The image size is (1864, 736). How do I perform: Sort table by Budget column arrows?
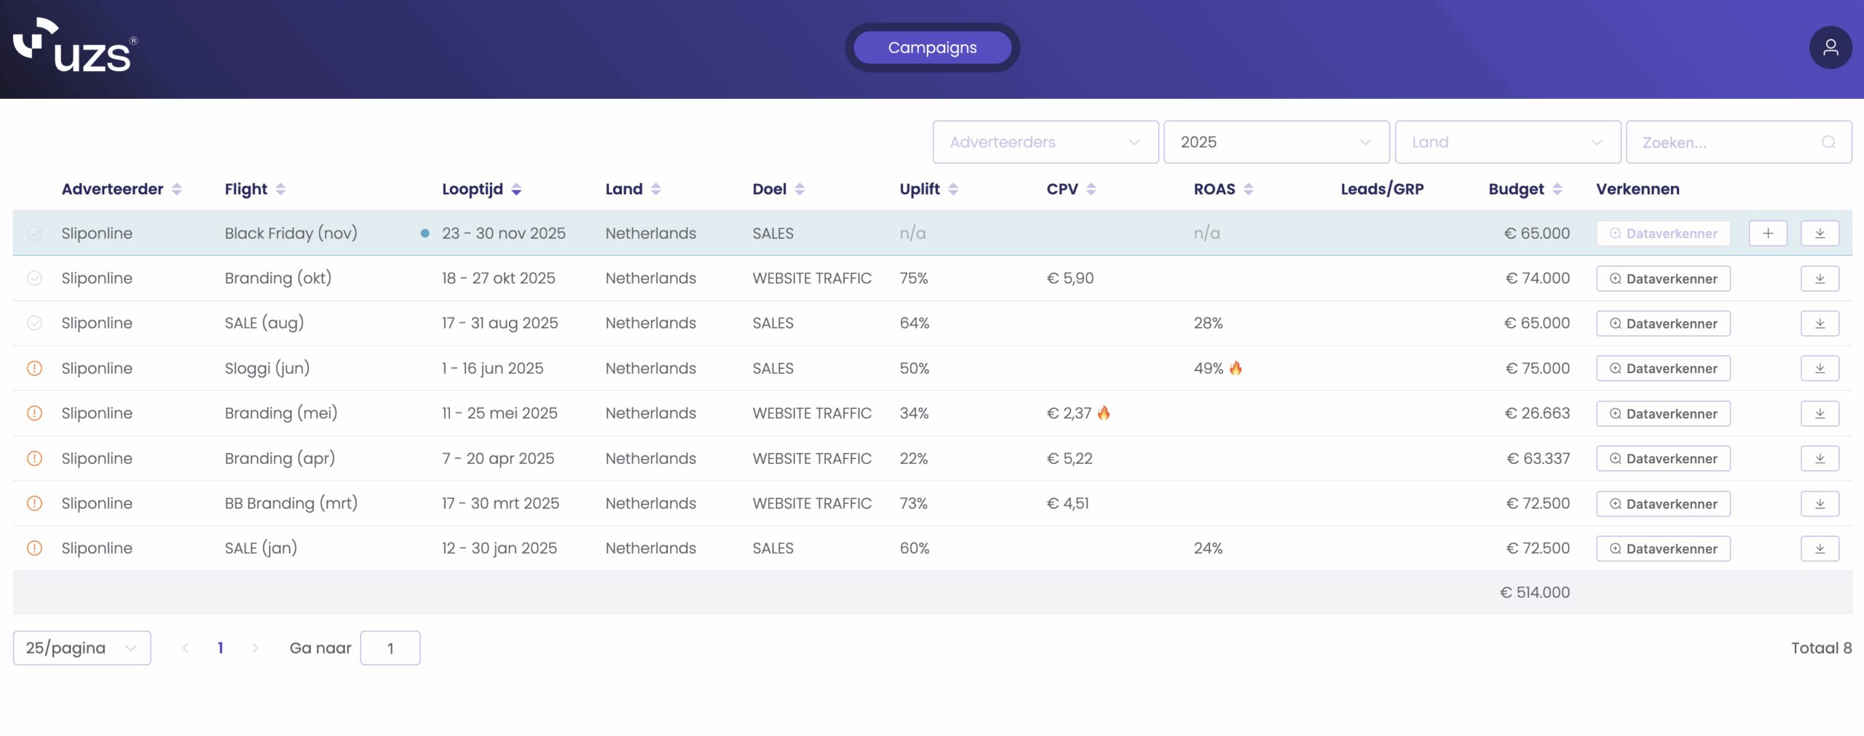[1557, 190]
